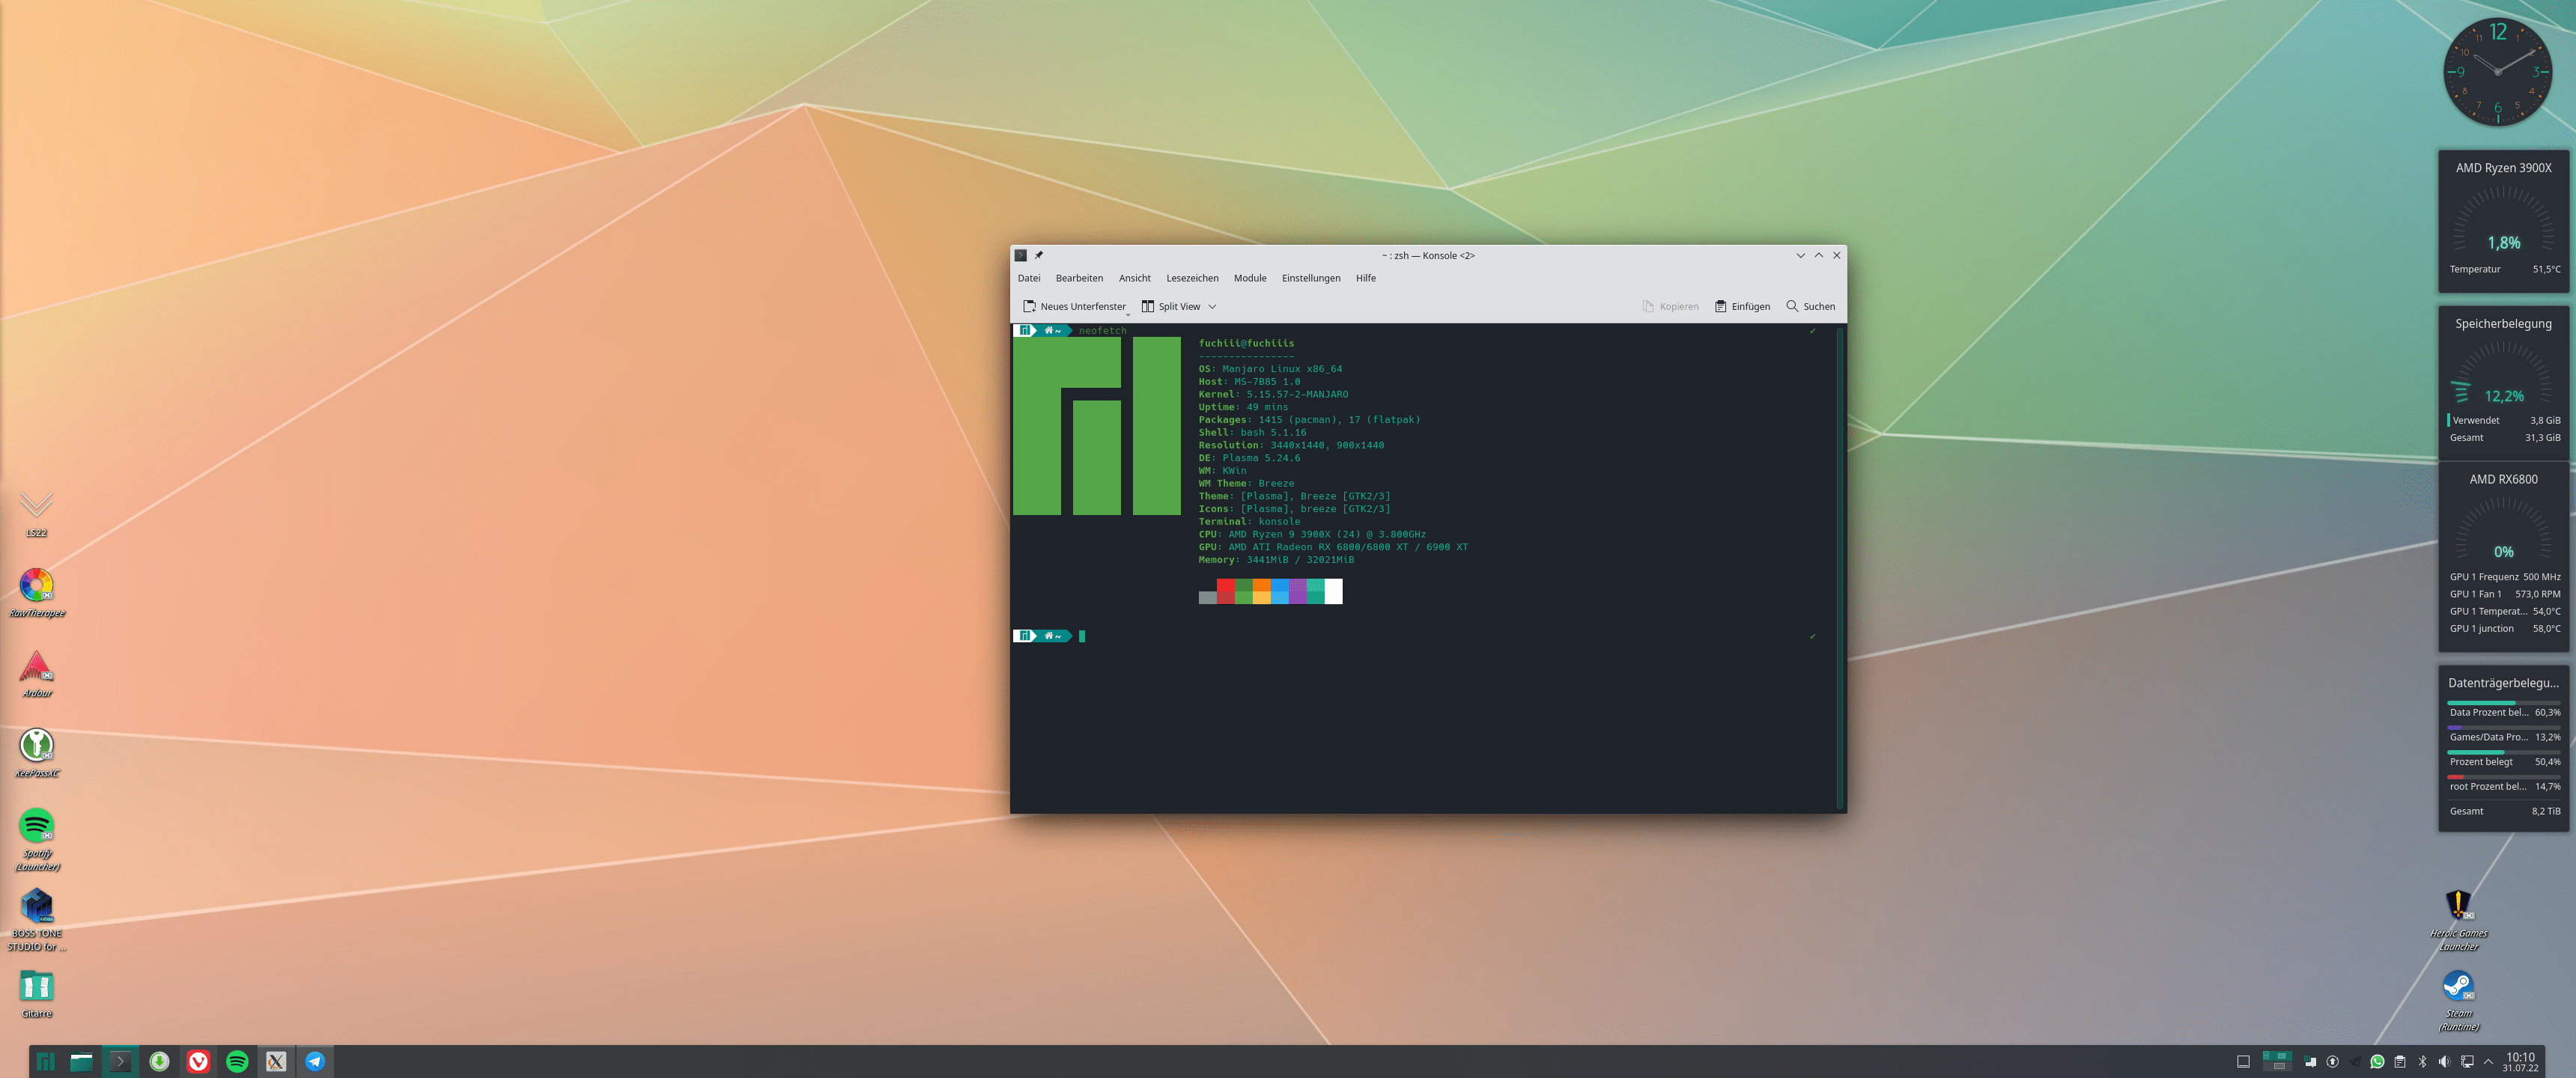Open the clipboard tray icon
2576x1078 pixels.
point(2400,1061)
